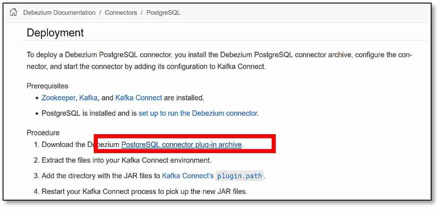Image resolution: width=440 pixels, height=209 pixels.
Task: Open the Debezium Documentation breadcrumb link
Action: (x=59, y=13)
